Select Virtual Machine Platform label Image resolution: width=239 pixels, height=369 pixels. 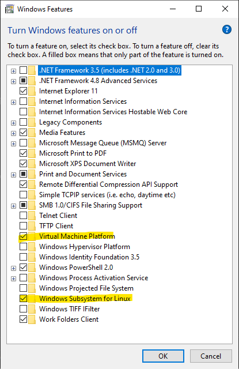pos(77,236)
